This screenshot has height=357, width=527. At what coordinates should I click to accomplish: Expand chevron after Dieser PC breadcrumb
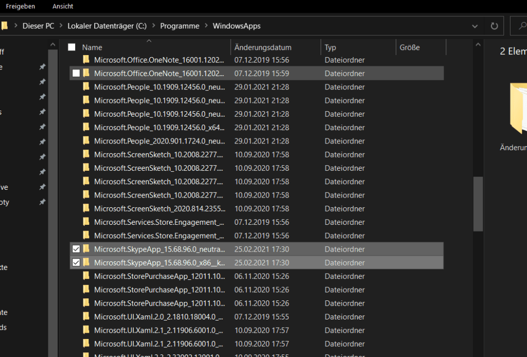pos(61,26)
